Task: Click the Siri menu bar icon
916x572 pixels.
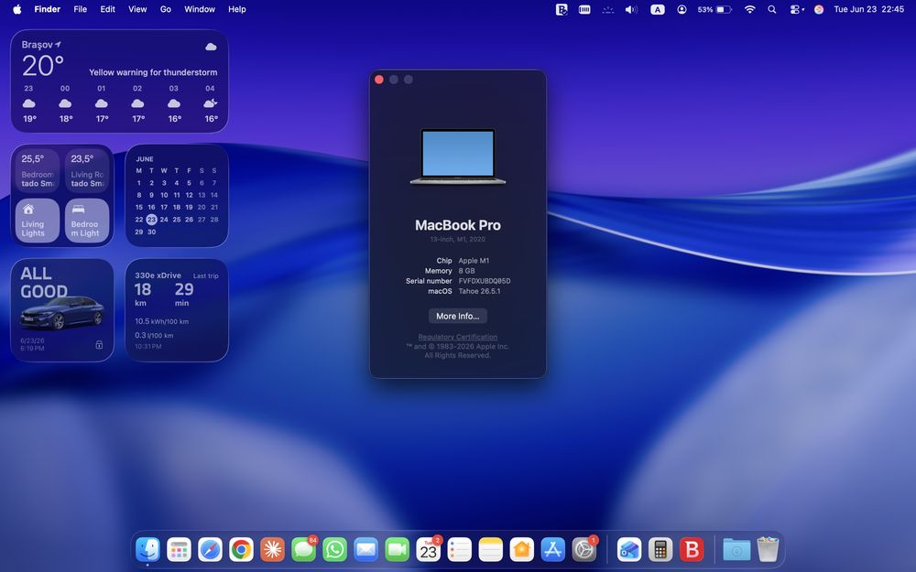Action: click(819, 9)
